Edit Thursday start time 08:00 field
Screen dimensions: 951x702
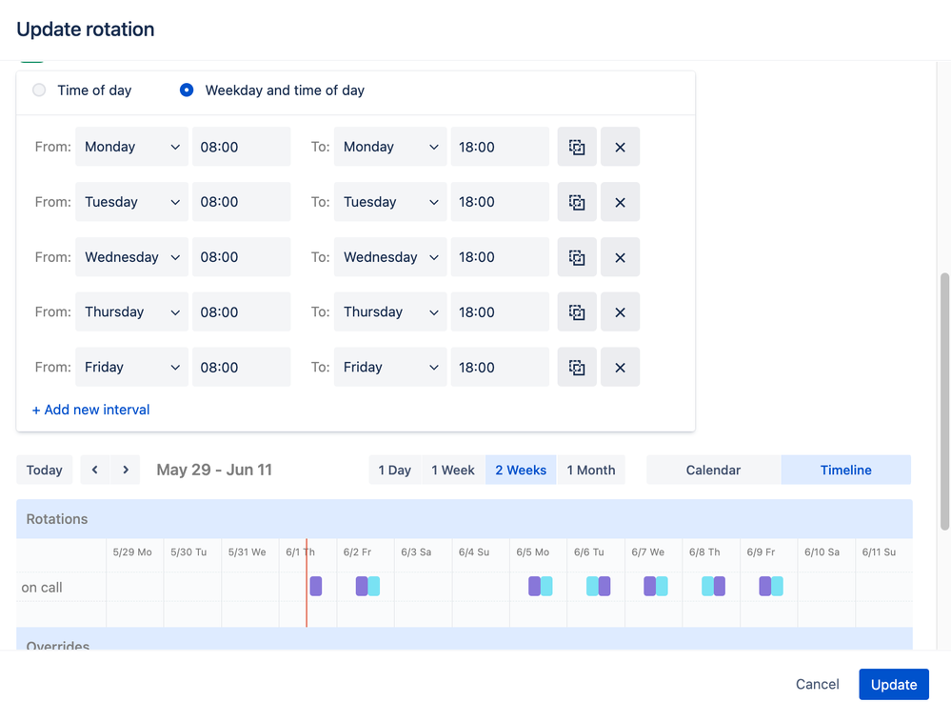[x=242, y=311]
